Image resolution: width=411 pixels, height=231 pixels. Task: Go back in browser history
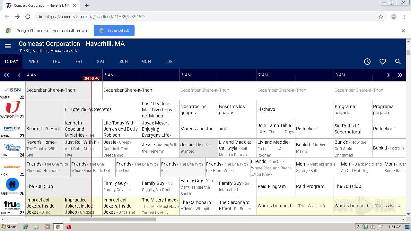7,17
